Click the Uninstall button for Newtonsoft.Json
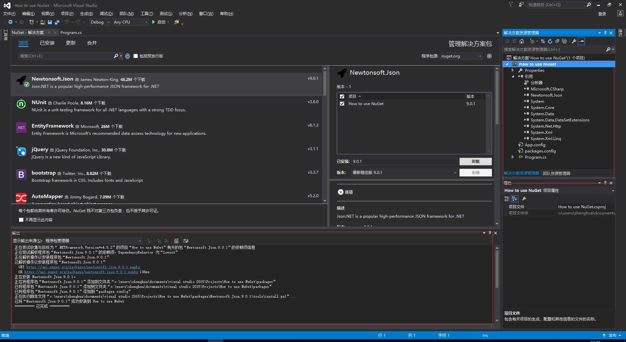626x342 pixels. click(x=475, y=162)
